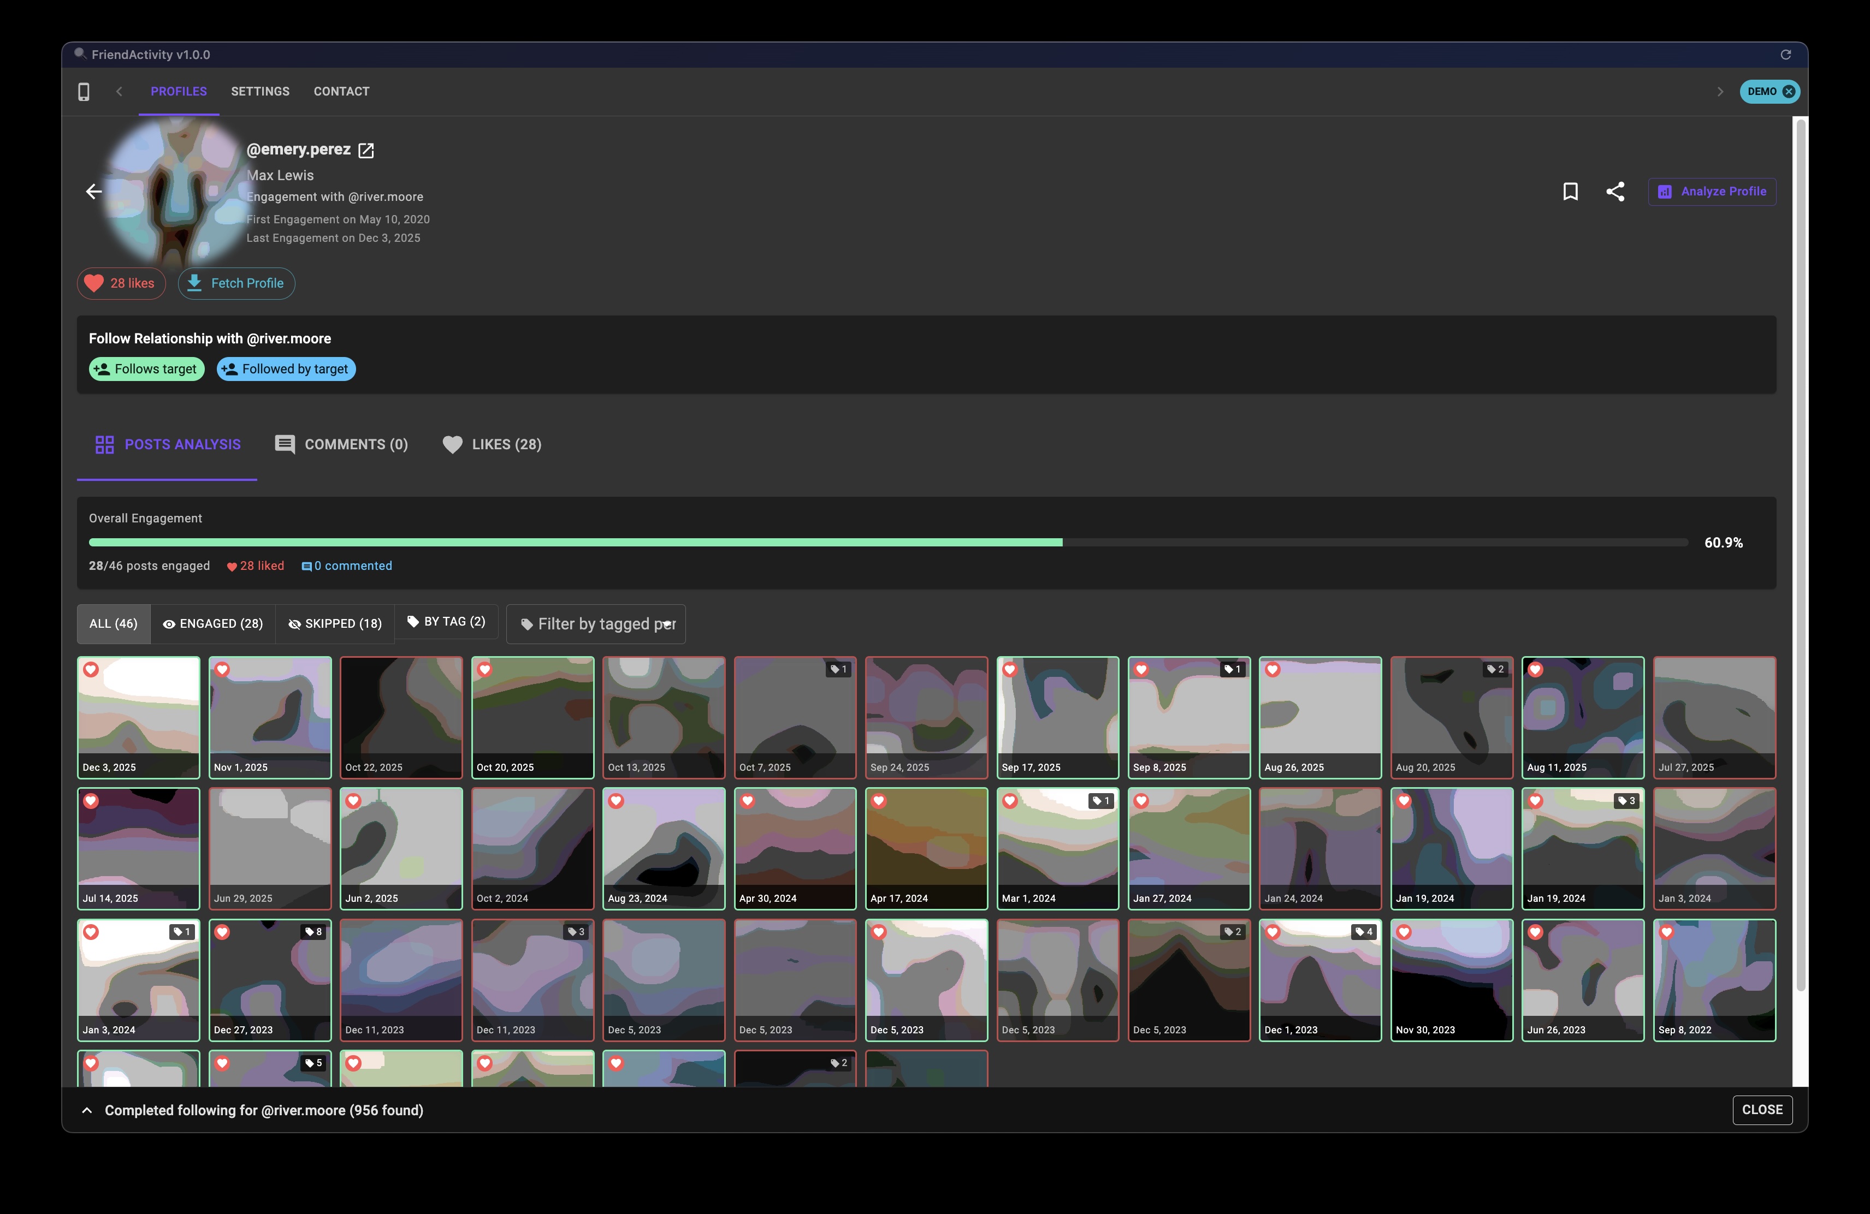Switch to the SETTINGS tab
This screenshot has height=1214, width=1870.
click(259, 91)
